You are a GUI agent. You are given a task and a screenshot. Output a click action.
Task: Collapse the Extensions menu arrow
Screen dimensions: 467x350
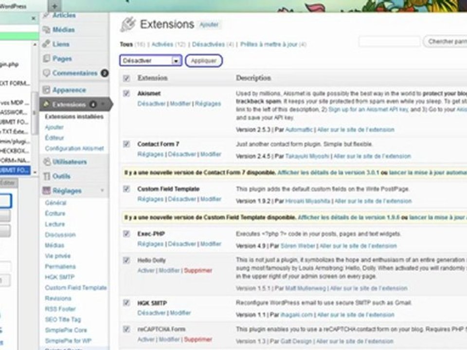[103, 104]
